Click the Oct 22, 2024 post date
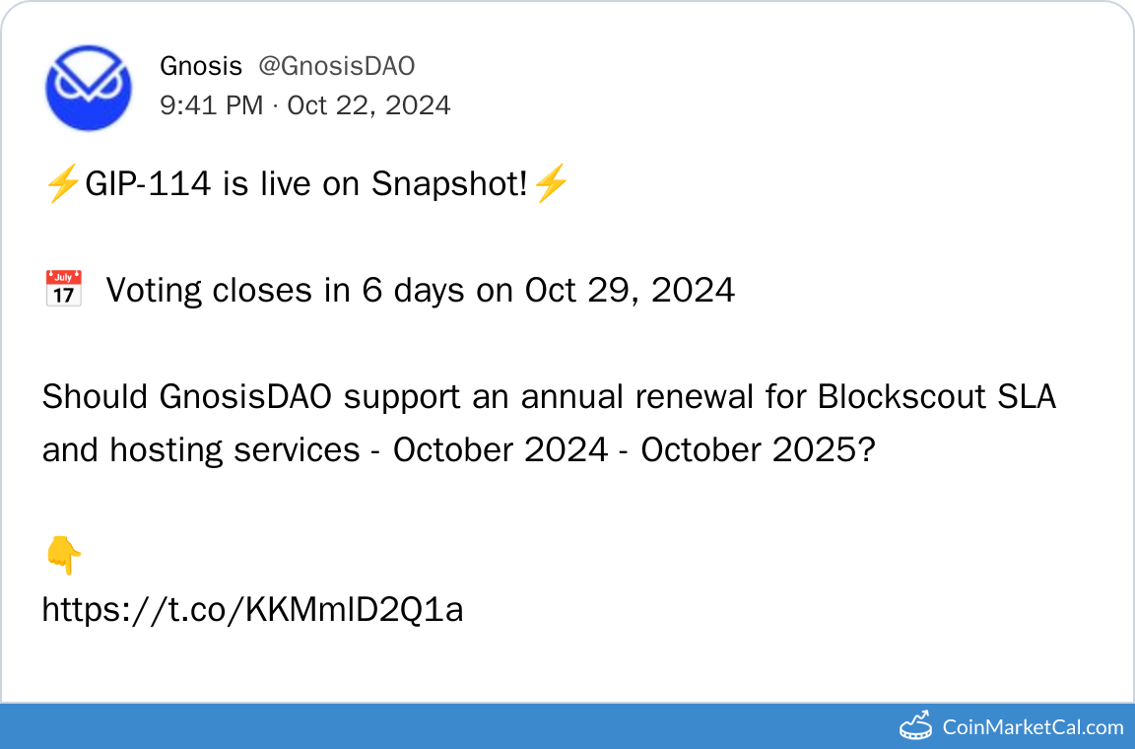Viewport: 1135px width, 749px height. (368, 104)
